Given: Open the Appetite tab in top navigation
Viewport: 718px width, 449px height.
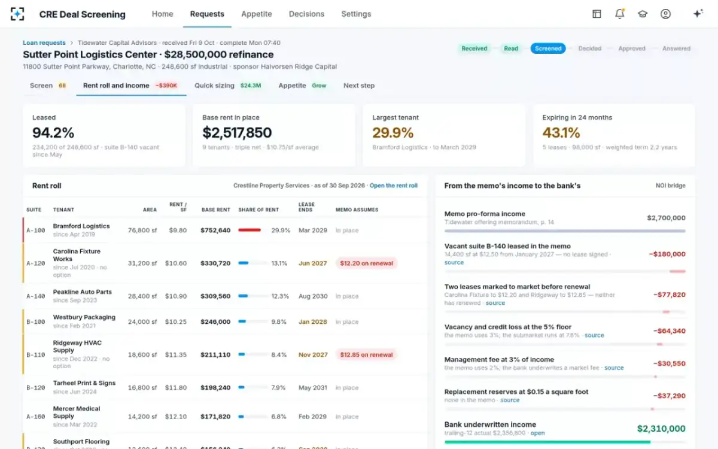Looking at the screenshot, I should pos(257,14).
